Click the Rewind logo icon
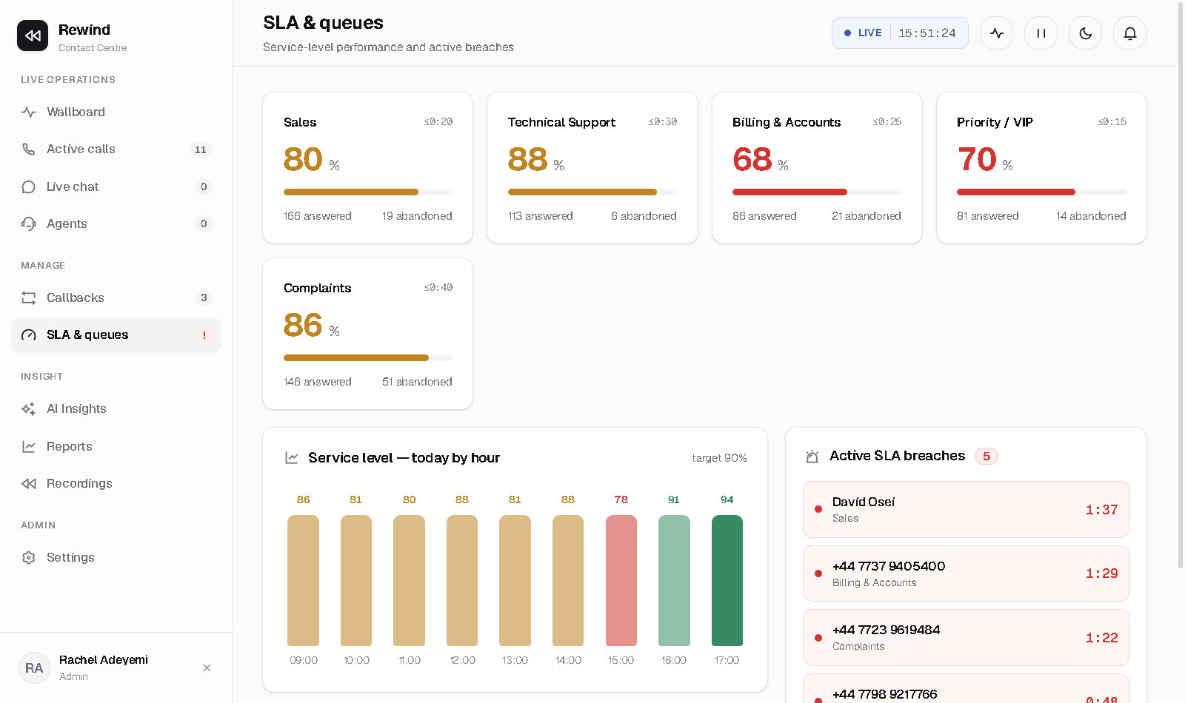This screenshot has height=703, width=1185. tap(33, 36)
